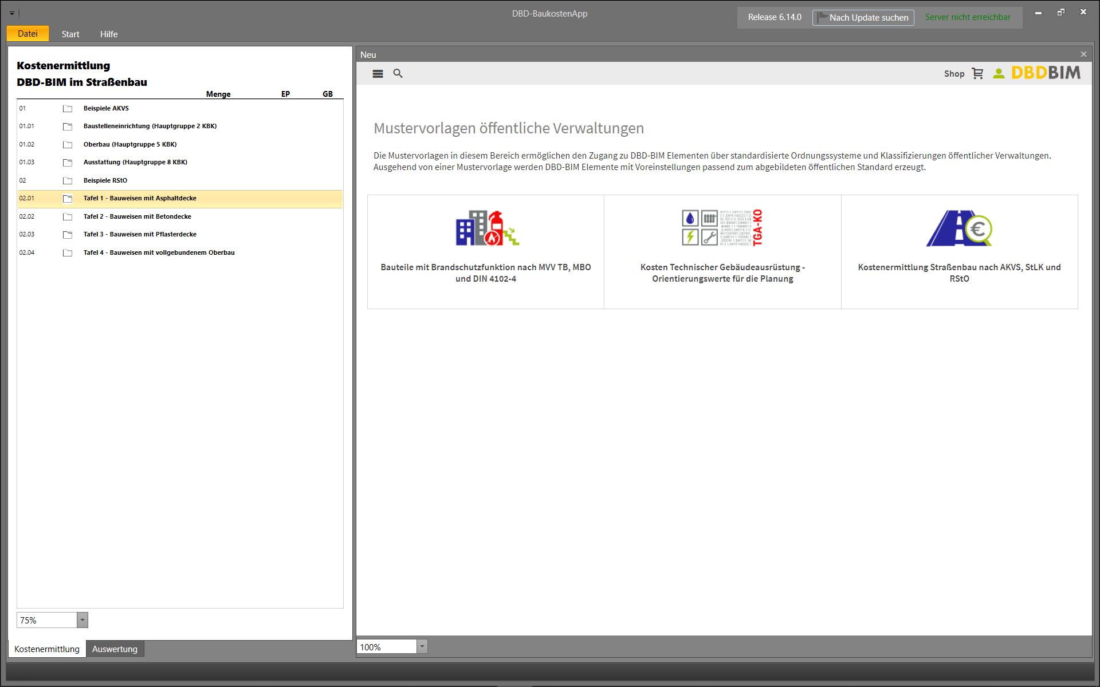The image size is (1100, 687).
Task: Click the Menge column header
Action: [218, 94]
